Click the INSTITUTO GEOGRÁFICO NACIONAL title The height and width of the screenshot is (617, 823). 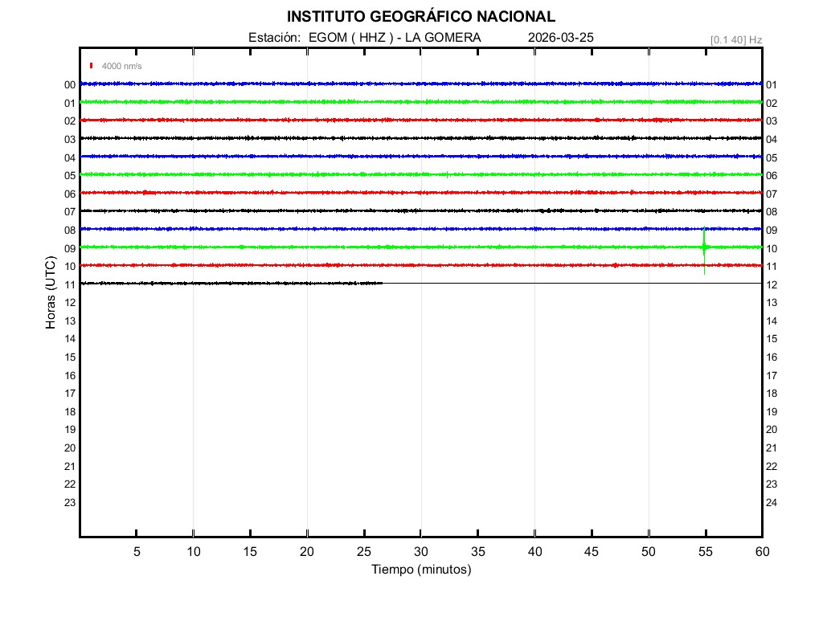[420, 17]
